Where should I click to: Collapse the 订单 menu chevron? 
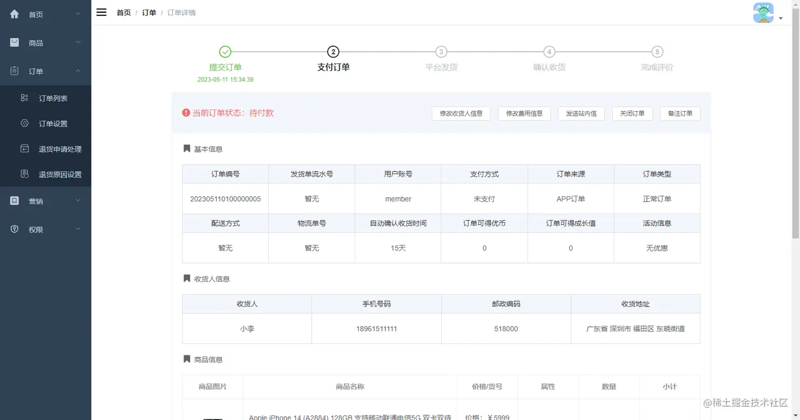coord(78,71)
